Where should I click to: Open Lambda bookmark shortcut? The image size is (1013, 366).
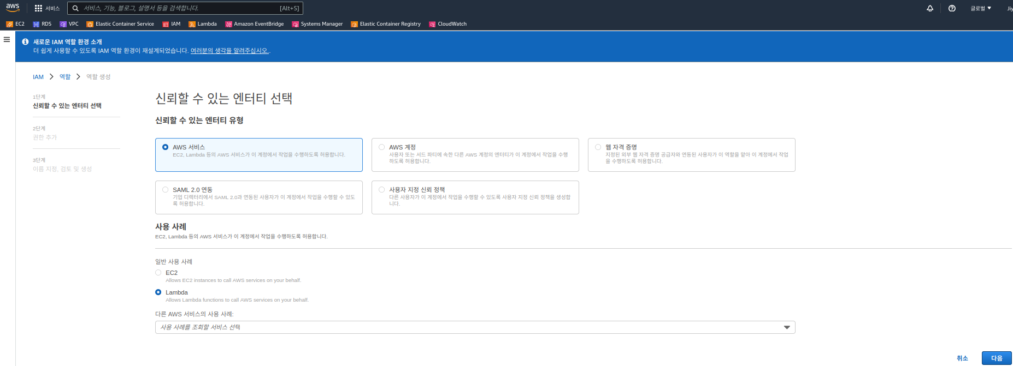click(203, 24)
